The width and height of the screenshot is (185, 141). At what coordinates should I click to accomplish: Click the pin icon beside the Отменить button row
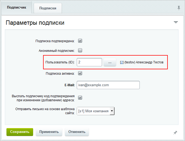(175, 132)
